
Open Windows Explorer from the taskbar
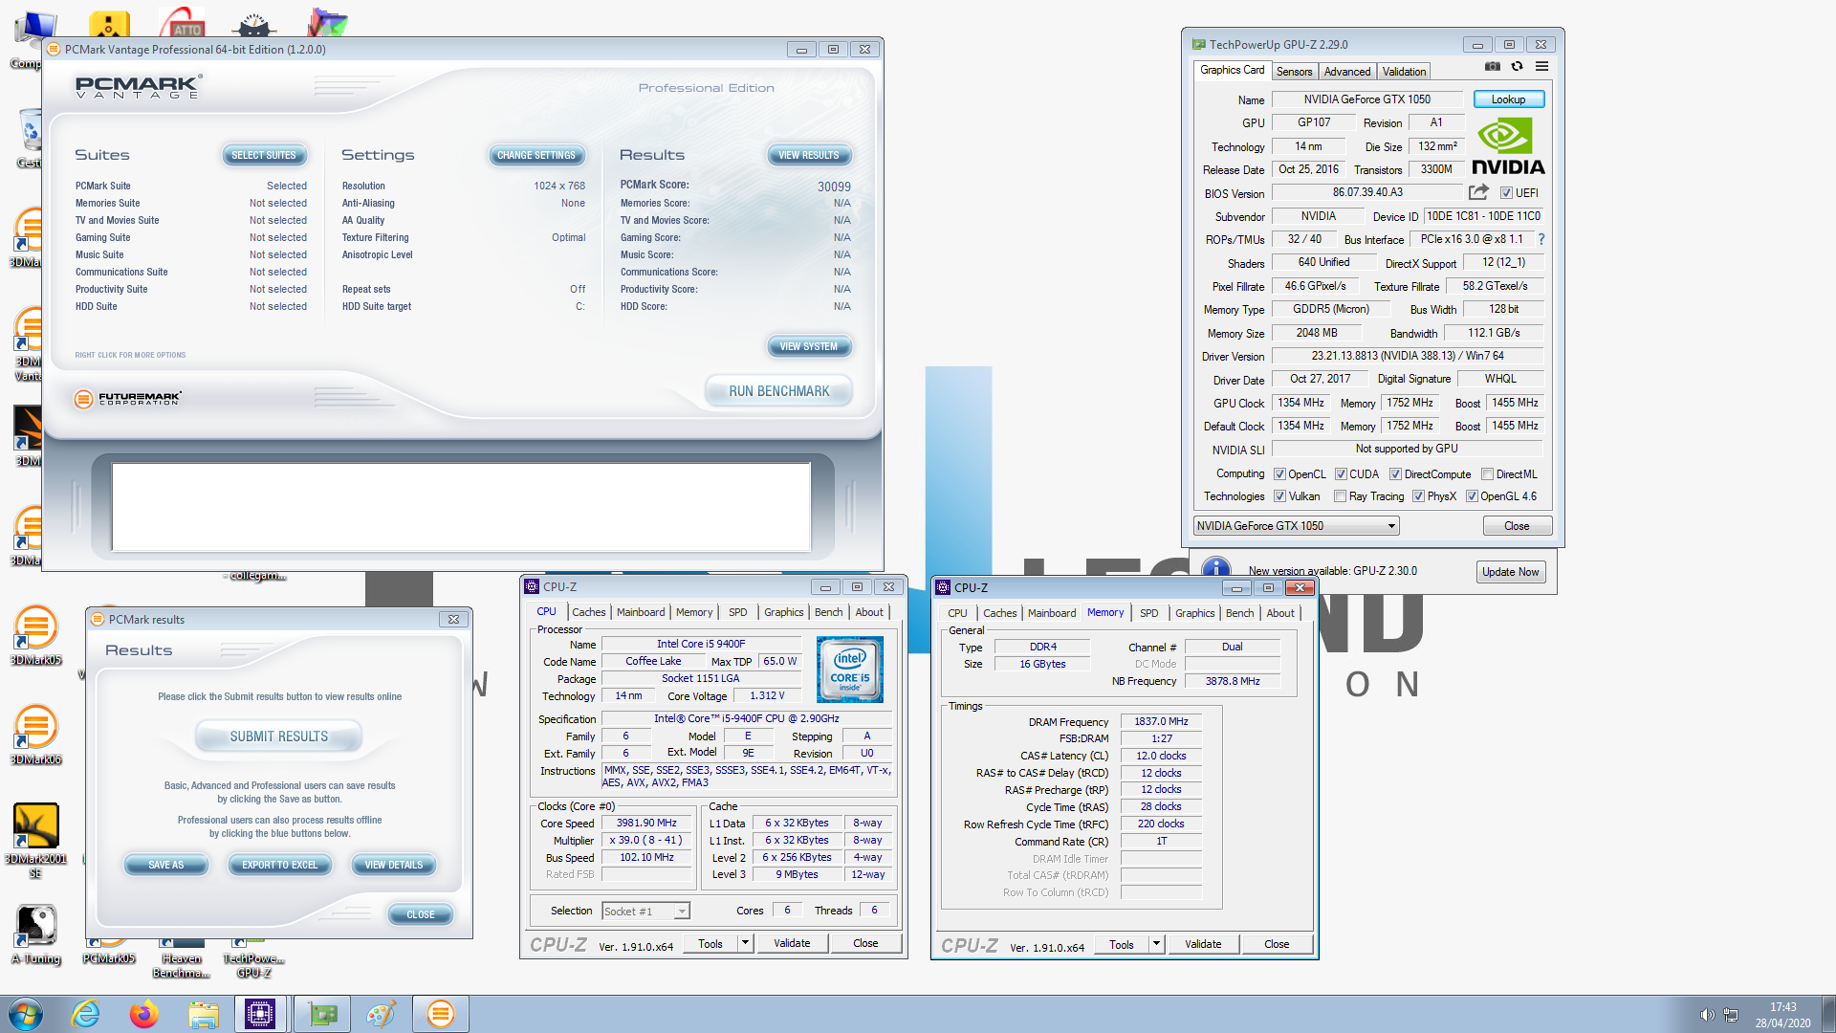203,1014
